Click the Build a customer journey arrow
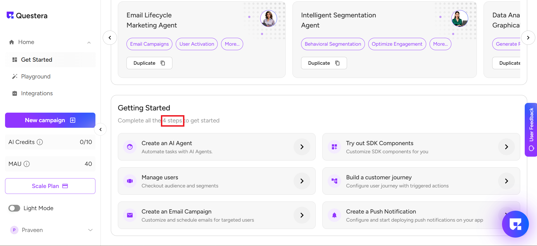The image size is (537, 246). [x=506, y=181]
